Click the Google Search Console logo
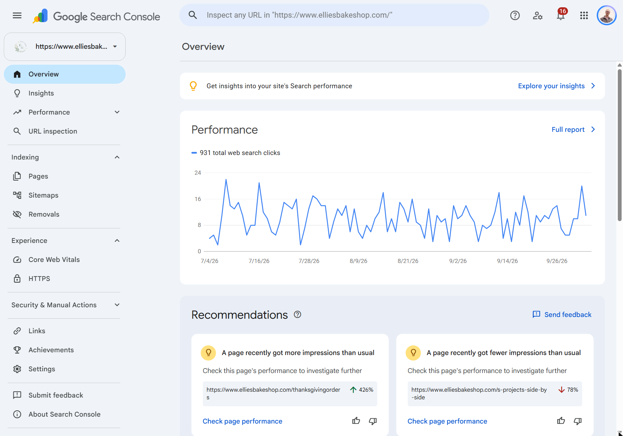Image resolution: width=623 pixels, height=436 pixels. pyautogui.click(x=96, y=16)
